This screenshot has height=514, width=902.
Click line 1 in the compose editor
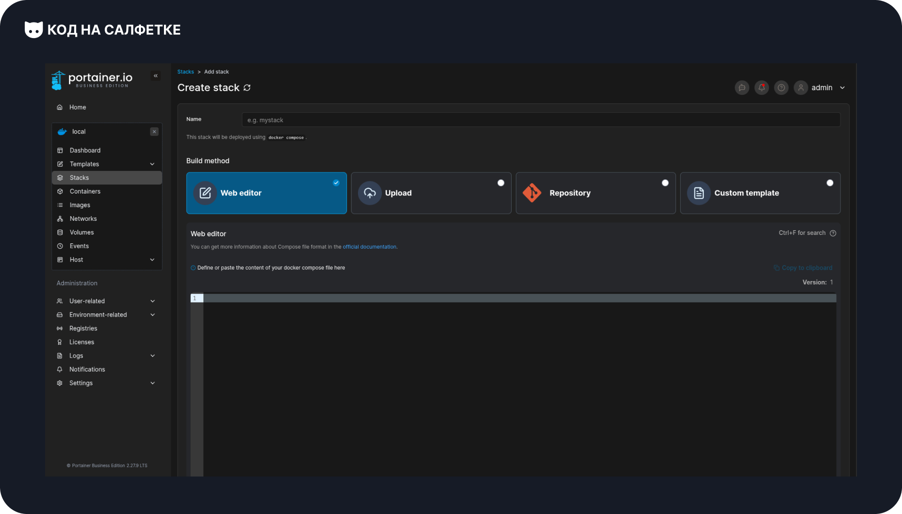pyautogui.click(x=520, y=298)
